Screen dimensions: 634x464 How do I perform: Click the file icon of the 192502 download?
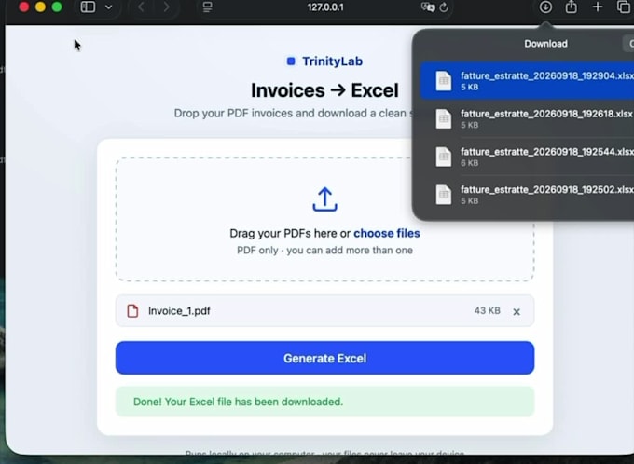click(x=444, y=195)
